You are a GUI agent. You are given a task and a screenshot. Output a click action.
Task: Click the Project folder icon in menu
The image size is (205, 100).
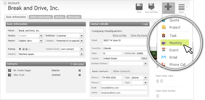(x=164, y=27)
